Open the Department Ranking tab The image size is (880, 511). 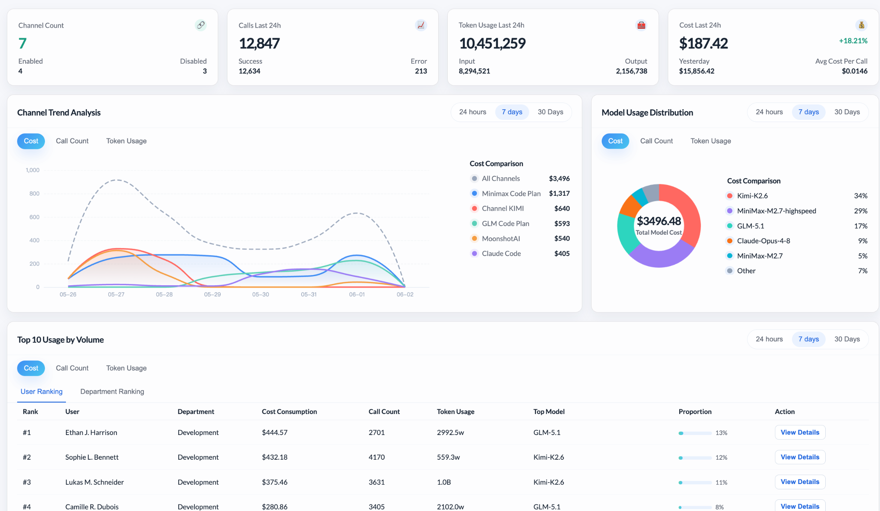pyautogui.click(x=112, y=392)
